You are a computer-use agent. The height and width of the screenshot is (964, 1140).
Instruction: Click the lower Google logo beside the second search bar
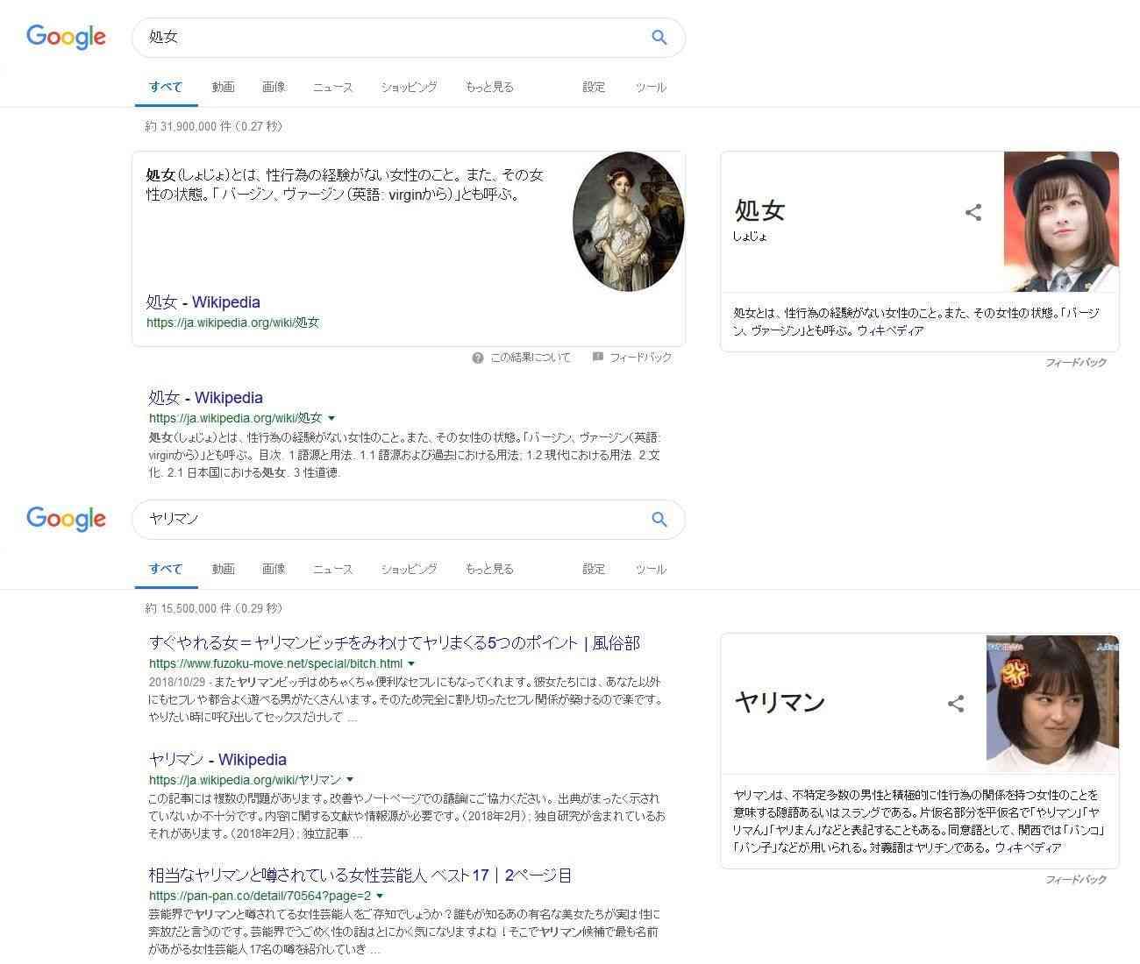pyautogui.click(x=66, y=519)
